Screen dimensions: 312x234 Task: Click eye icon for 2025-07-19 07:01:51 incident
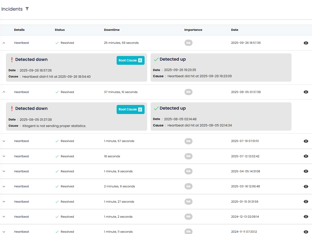click(x=306, y=141)
